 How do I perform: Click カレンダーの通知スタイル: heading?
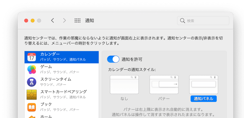point(132,70)
